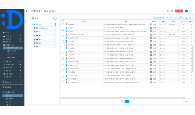Click the drag handle of the 보고 folder
Screen dimensions: 195x115
click(x=34, y=39)
